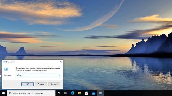Open Task View on the taskbar
Screen dimensions: 172x96
point(66,93)
